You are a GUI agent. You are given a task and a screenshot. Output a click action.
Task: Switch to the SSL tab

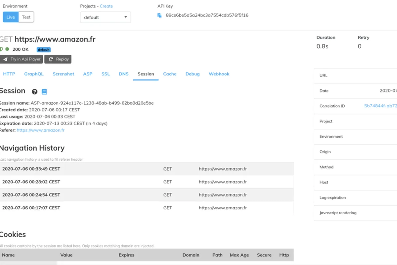point(106,74)
